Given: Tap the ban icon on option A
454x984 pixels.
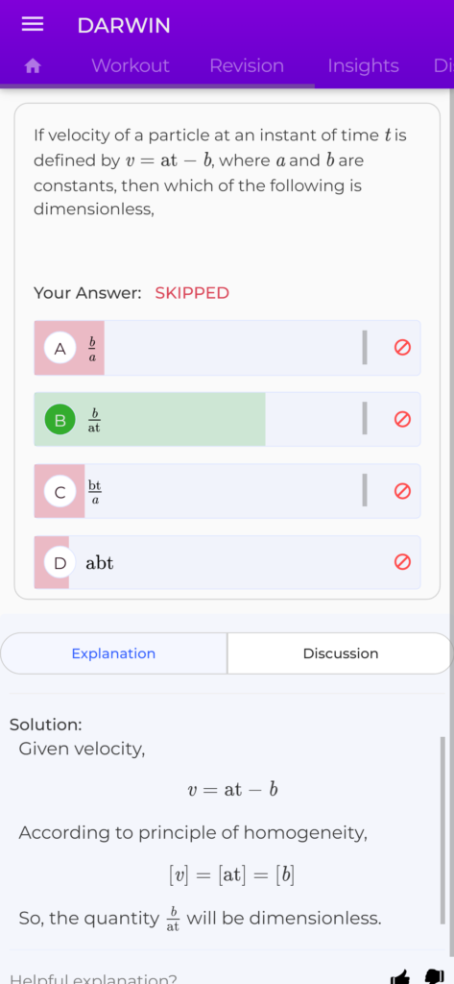Looking at the screenshot, I should (402, 348).
